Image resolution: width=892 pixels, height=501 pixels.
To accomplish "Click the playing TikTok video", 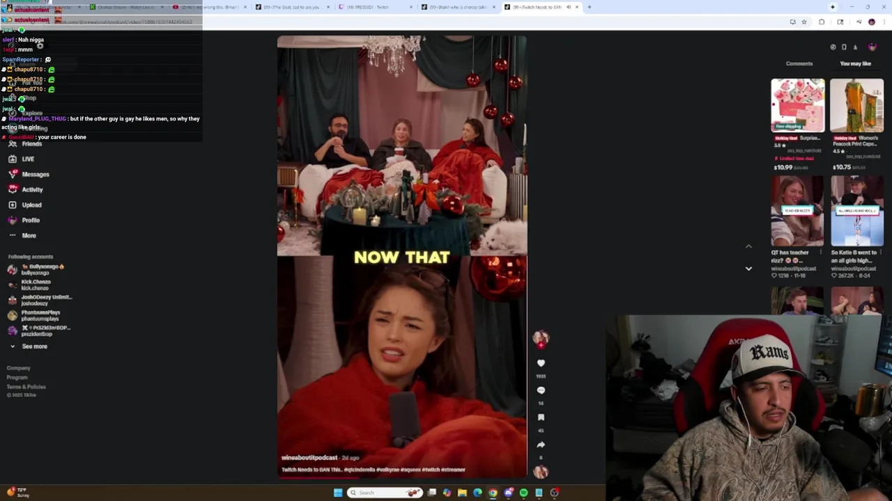I will point(402,257).
